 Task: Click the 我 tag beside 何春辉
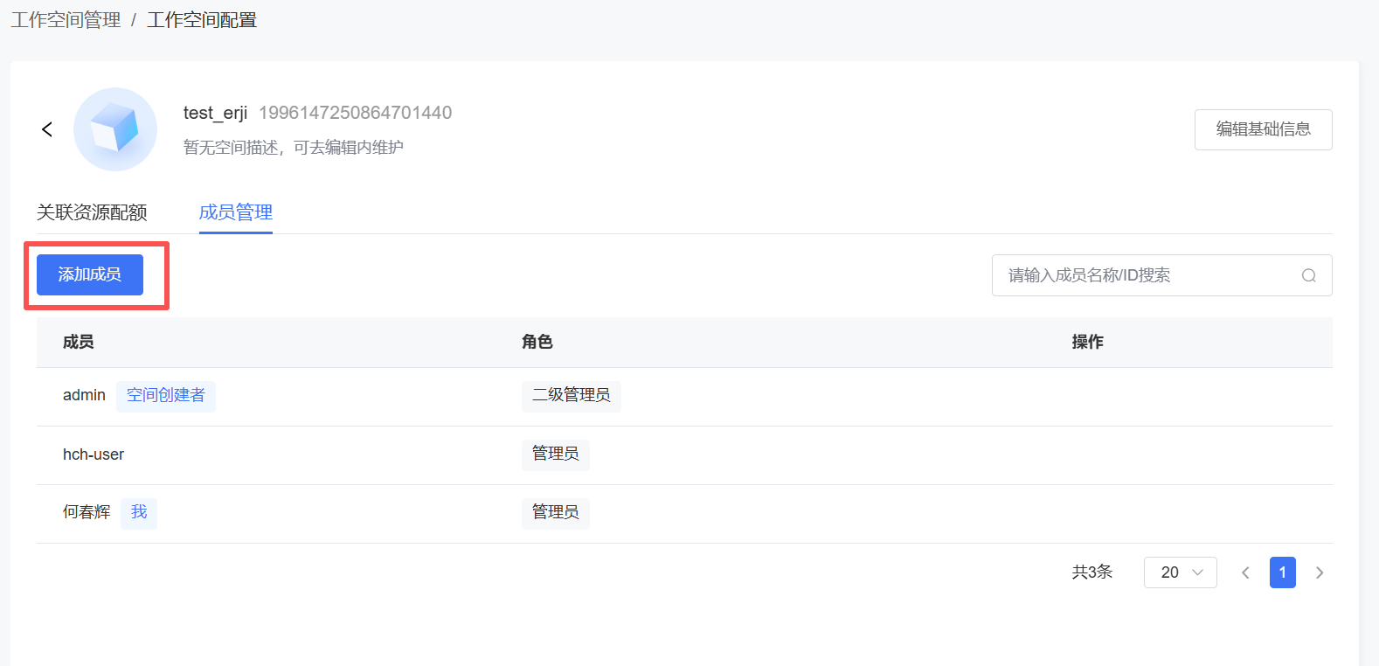[139, 513]
